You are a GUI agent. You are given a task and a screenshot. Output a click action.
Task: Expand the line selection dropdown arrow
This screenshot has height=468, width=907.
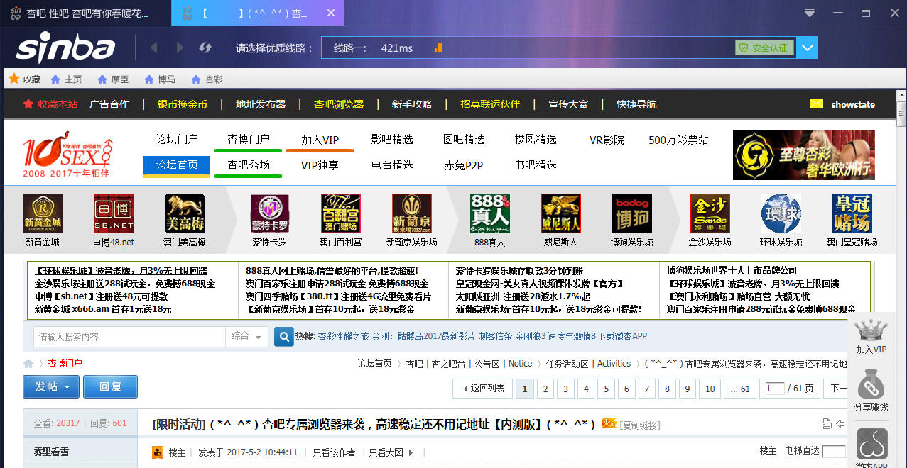(807, 48)
